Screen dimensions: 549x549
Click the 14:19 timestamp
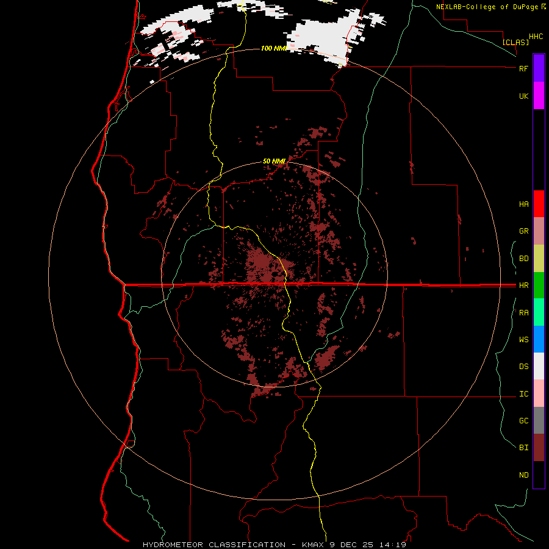point(393,545)
